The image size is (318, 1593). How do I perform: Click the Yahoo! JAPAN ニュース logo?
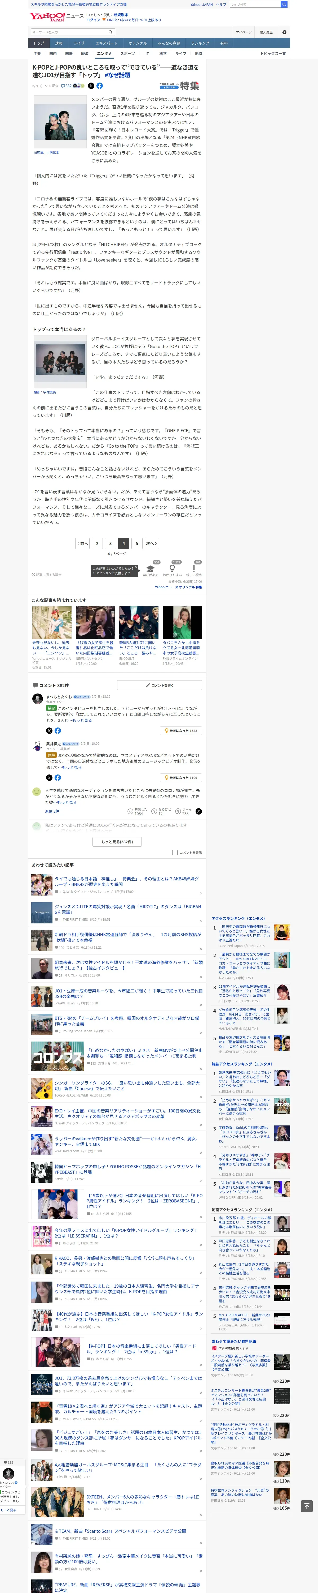point(56,17)
